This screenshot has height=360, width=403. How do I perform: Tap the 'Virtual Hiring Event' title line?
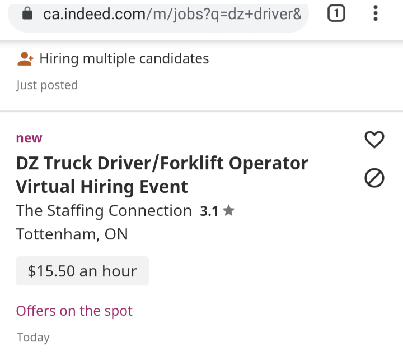pos(102,186)
